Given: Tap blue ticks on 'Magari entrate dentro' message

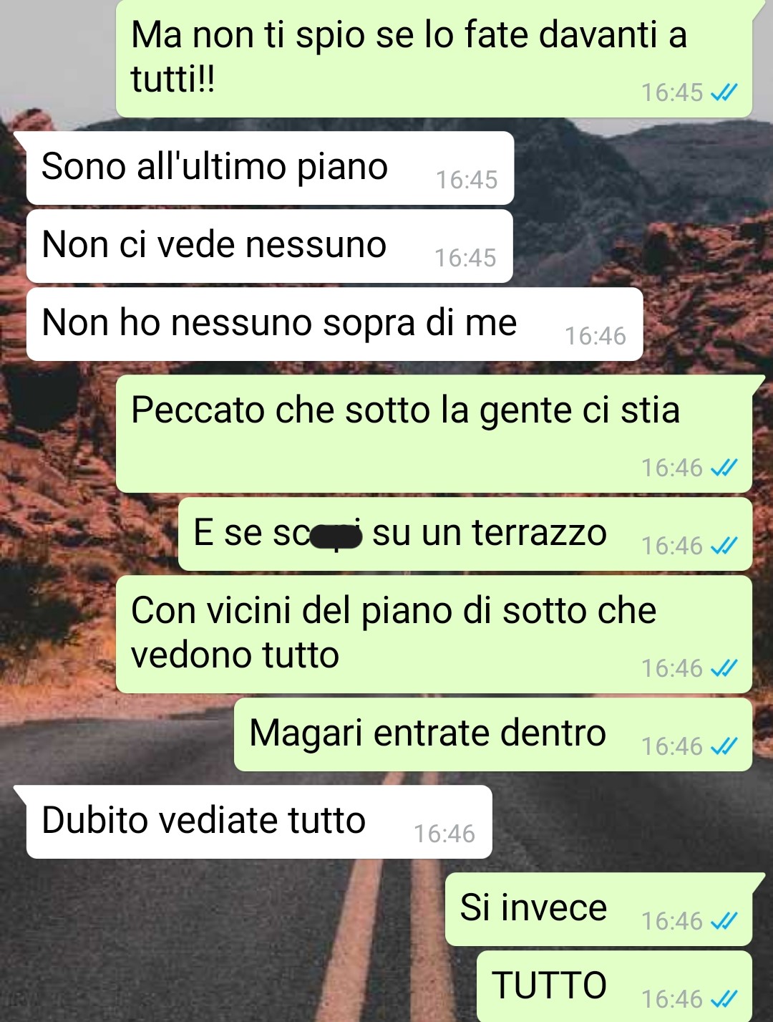Looking at the screenshot, I should tap(724, 746).
